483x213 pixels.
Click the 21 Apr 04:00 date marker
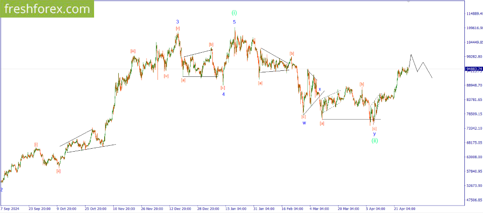pos(405,208)
